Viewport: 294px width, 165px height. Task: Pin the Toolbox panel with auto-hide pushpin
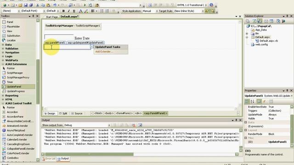point(33,16)
